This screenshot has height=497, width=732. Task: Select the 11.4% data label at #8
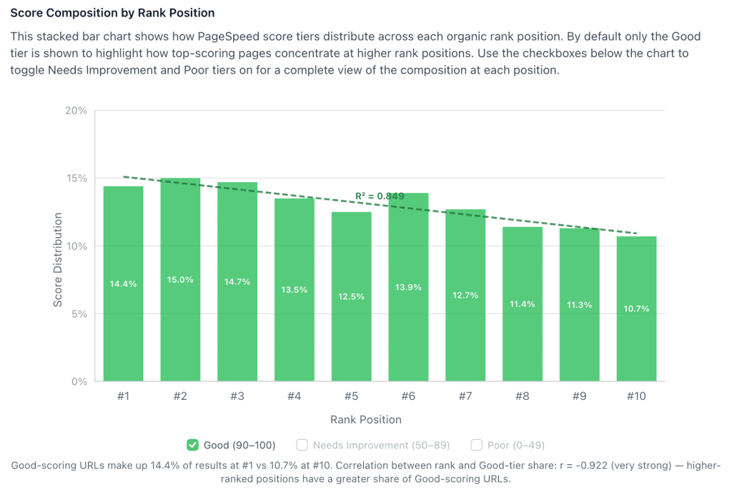click(x=523, y=303)
